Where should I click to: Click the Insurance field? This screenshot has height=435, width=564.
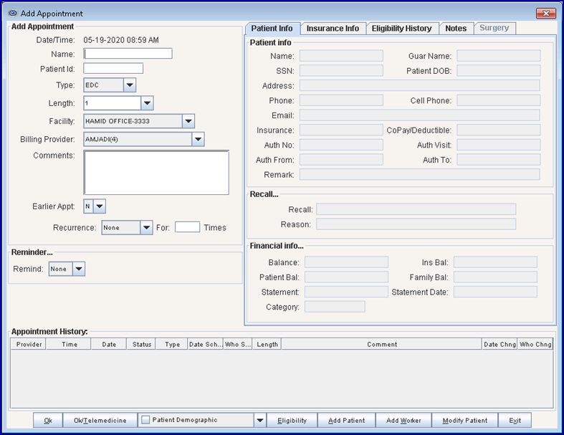tap(341, 130)
